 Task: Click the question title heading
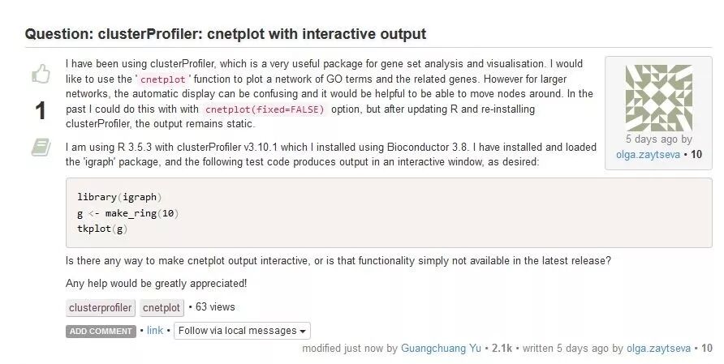tap(225, 34)
